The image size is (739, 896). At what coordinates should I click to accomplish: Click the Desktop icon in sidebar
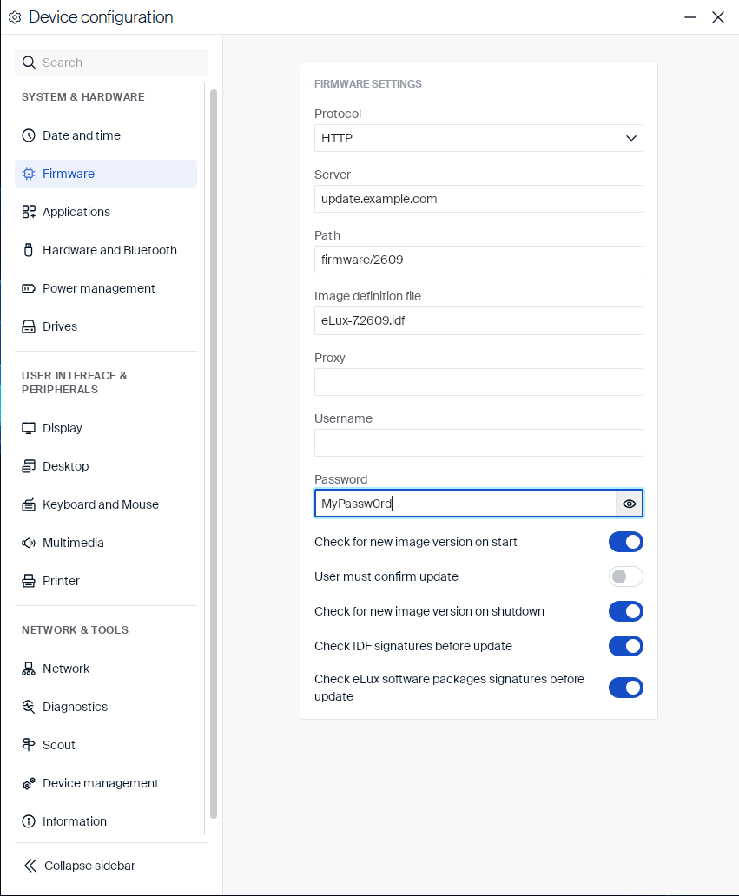pyautogui.click(x=29, y=466)
